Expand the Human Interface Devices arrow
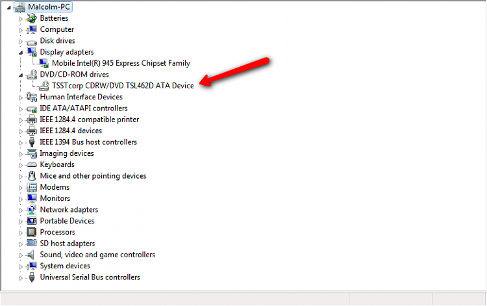Image resolution: width=487 pixels, height=306 pixels. [x=21, y=97]
